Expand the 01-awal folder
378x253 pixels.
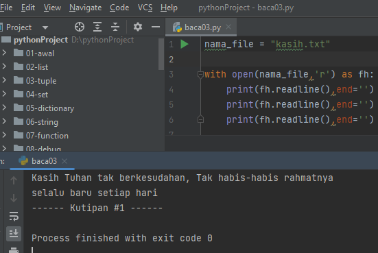(x=4, y=53)
